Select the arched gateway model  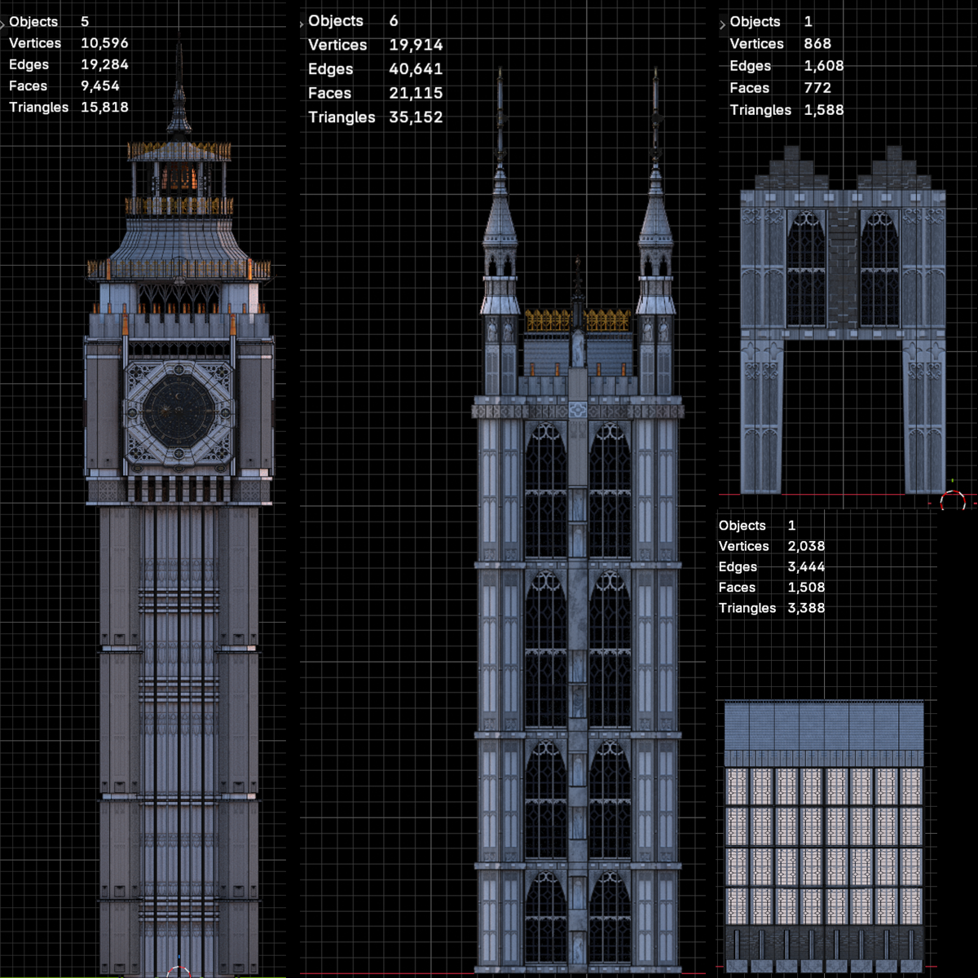coord(843,319)
